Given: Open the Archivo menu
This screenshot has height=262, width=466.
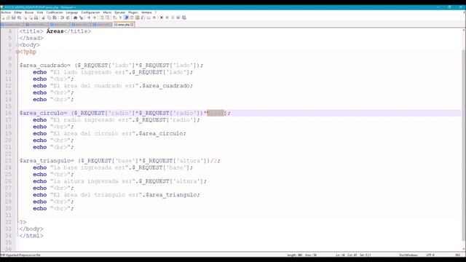Looking at the screenshot, I should [x=6, y=12].
